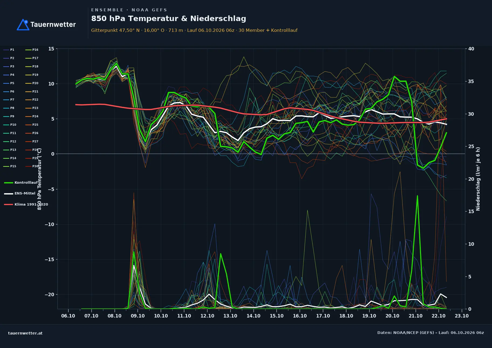Select the 'ENS-Mittel' legend label
Viewport: 492px width, 348px height.
point(25,193)
